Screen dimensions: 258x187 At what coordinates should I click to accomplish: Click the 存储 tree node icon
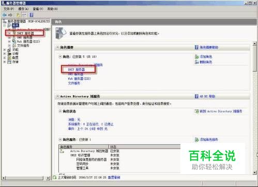pos(9,62)
